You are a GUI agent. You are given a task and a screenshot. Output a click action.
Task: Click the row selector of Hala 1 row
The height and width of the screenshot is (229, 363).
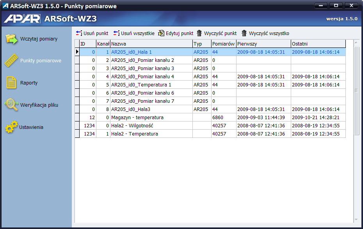77,52
